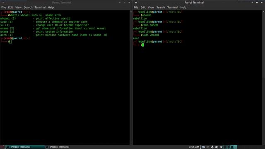
Task: Switch to second Parrot Terminal taskbar button
Action: point(58,147)
